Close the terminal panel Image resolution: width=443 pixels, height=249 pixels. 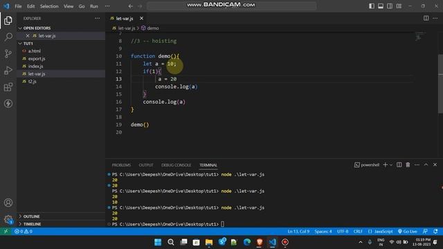point(435,165)
